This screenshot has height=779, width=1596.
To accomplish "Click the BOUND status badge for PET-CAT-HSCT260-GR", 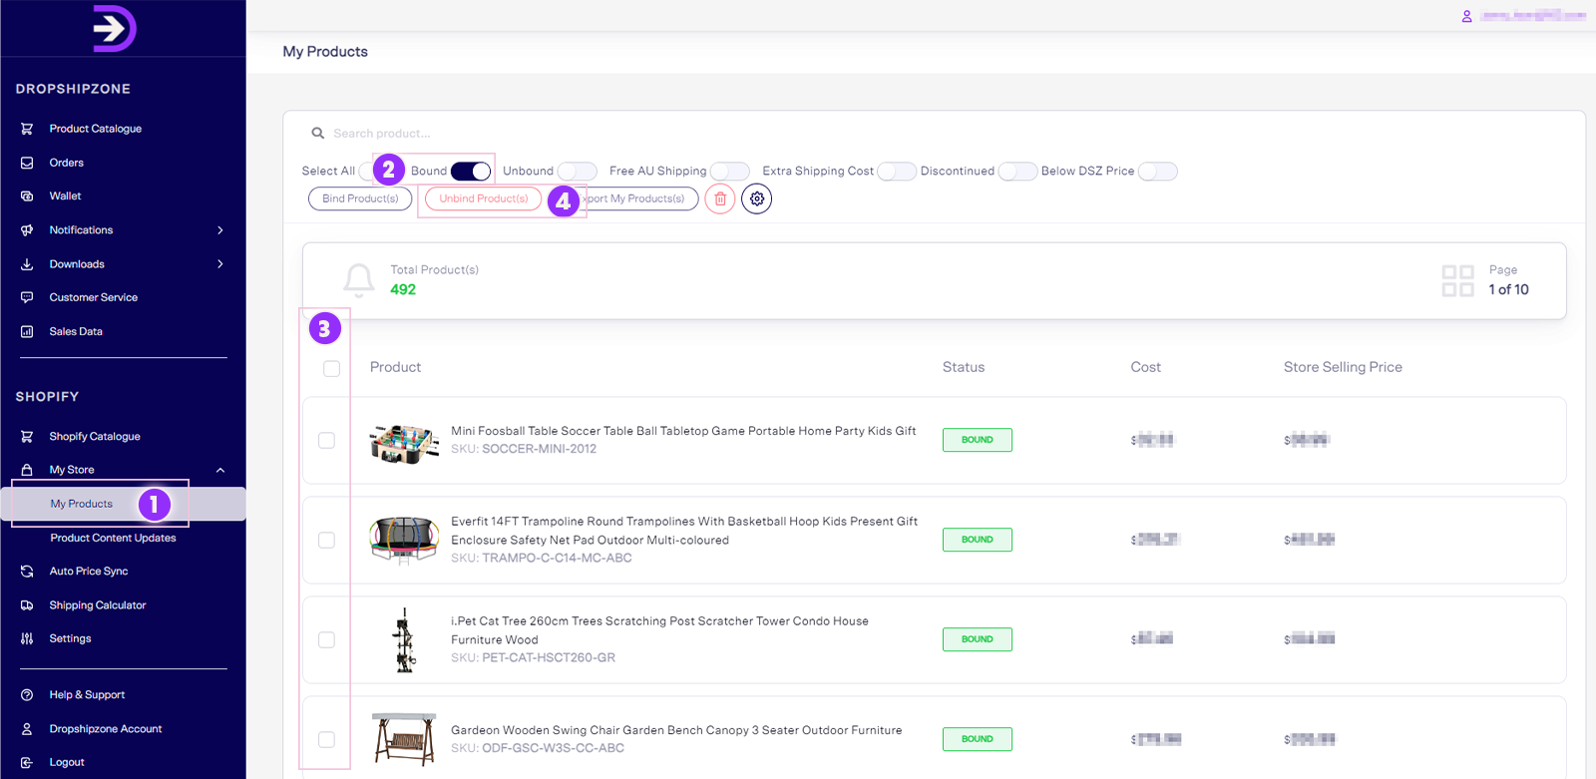I will [x=978, y=639].
